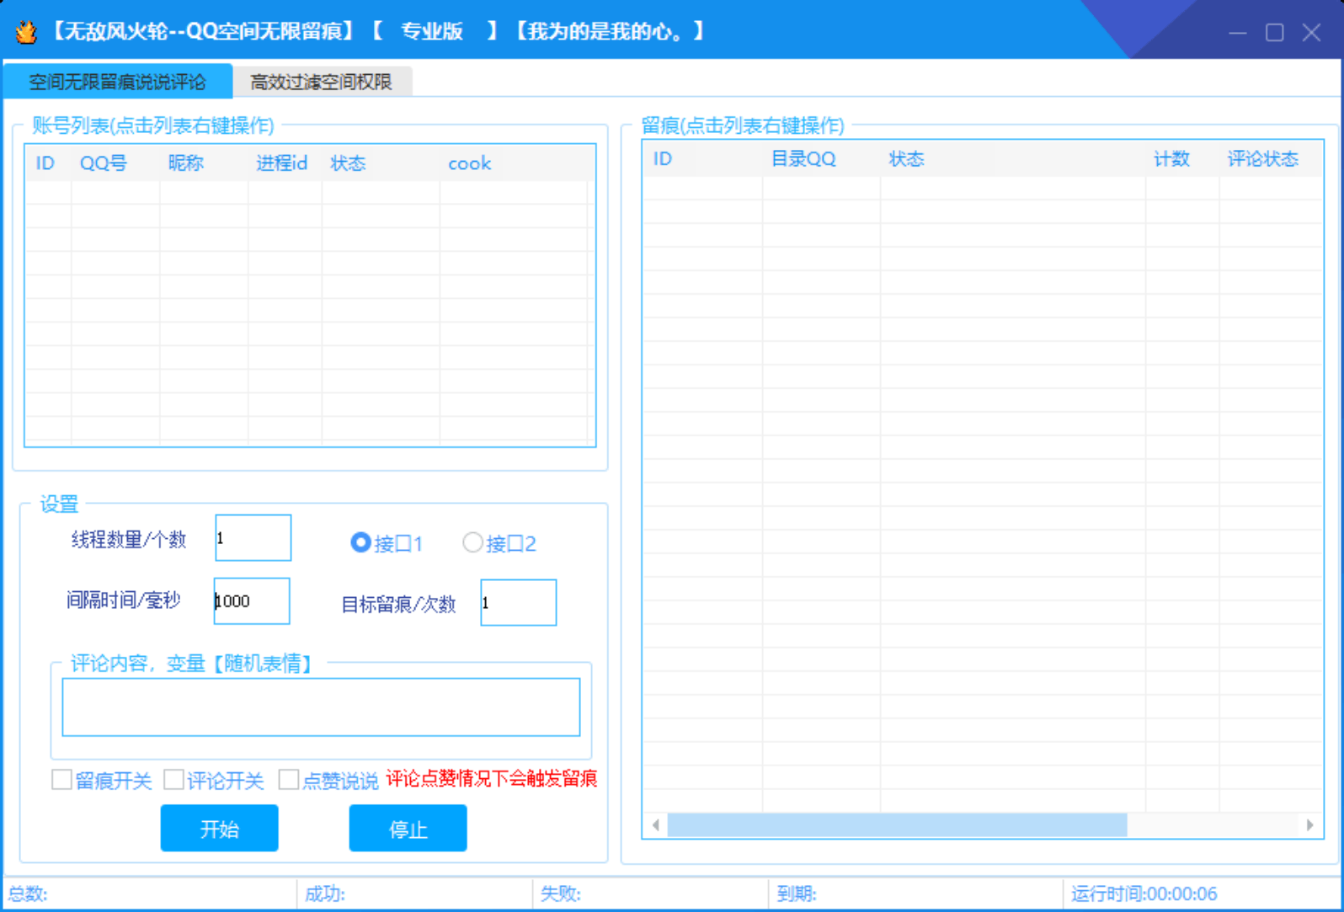Click the horizontal scrollbar thumb in 留痕 list

point(897,824)
